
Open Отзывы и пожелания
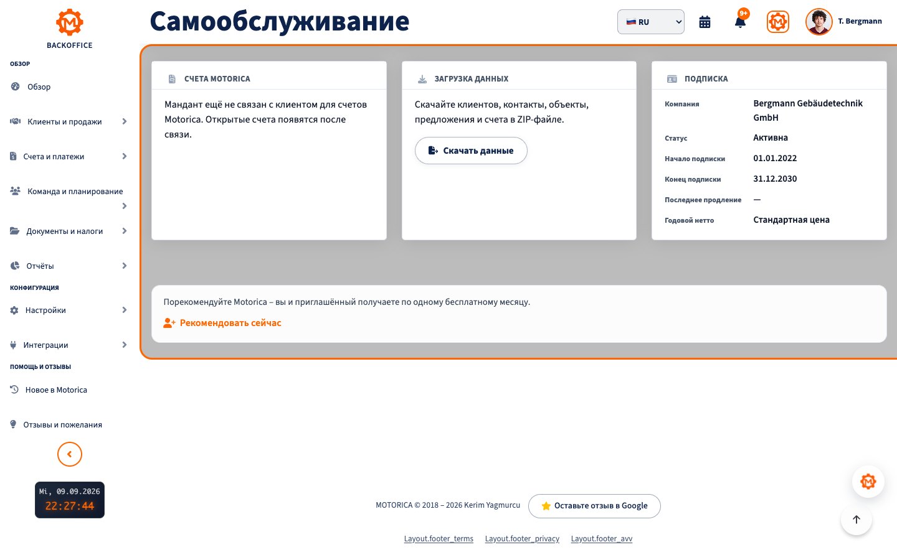pyautogui.click(x=62, y=425)
